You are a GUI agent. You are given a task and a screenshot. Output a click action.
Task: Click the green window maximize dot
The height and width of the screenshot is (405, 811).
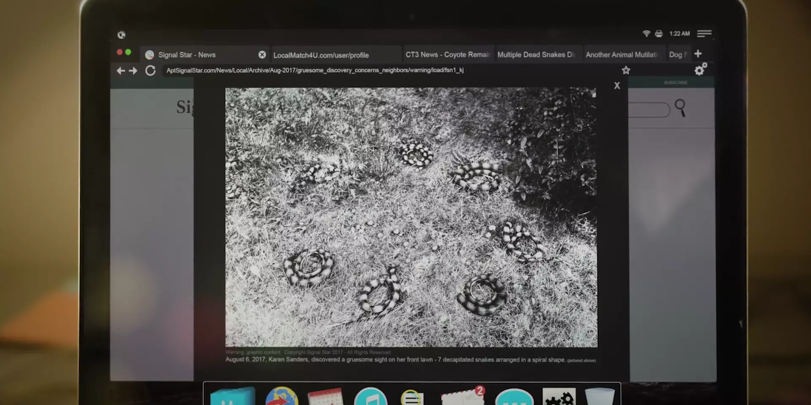click(x=128, y=52)
